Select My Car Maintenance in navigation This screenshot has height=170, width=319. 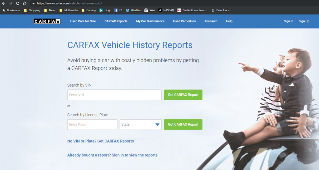pos(150,21)
